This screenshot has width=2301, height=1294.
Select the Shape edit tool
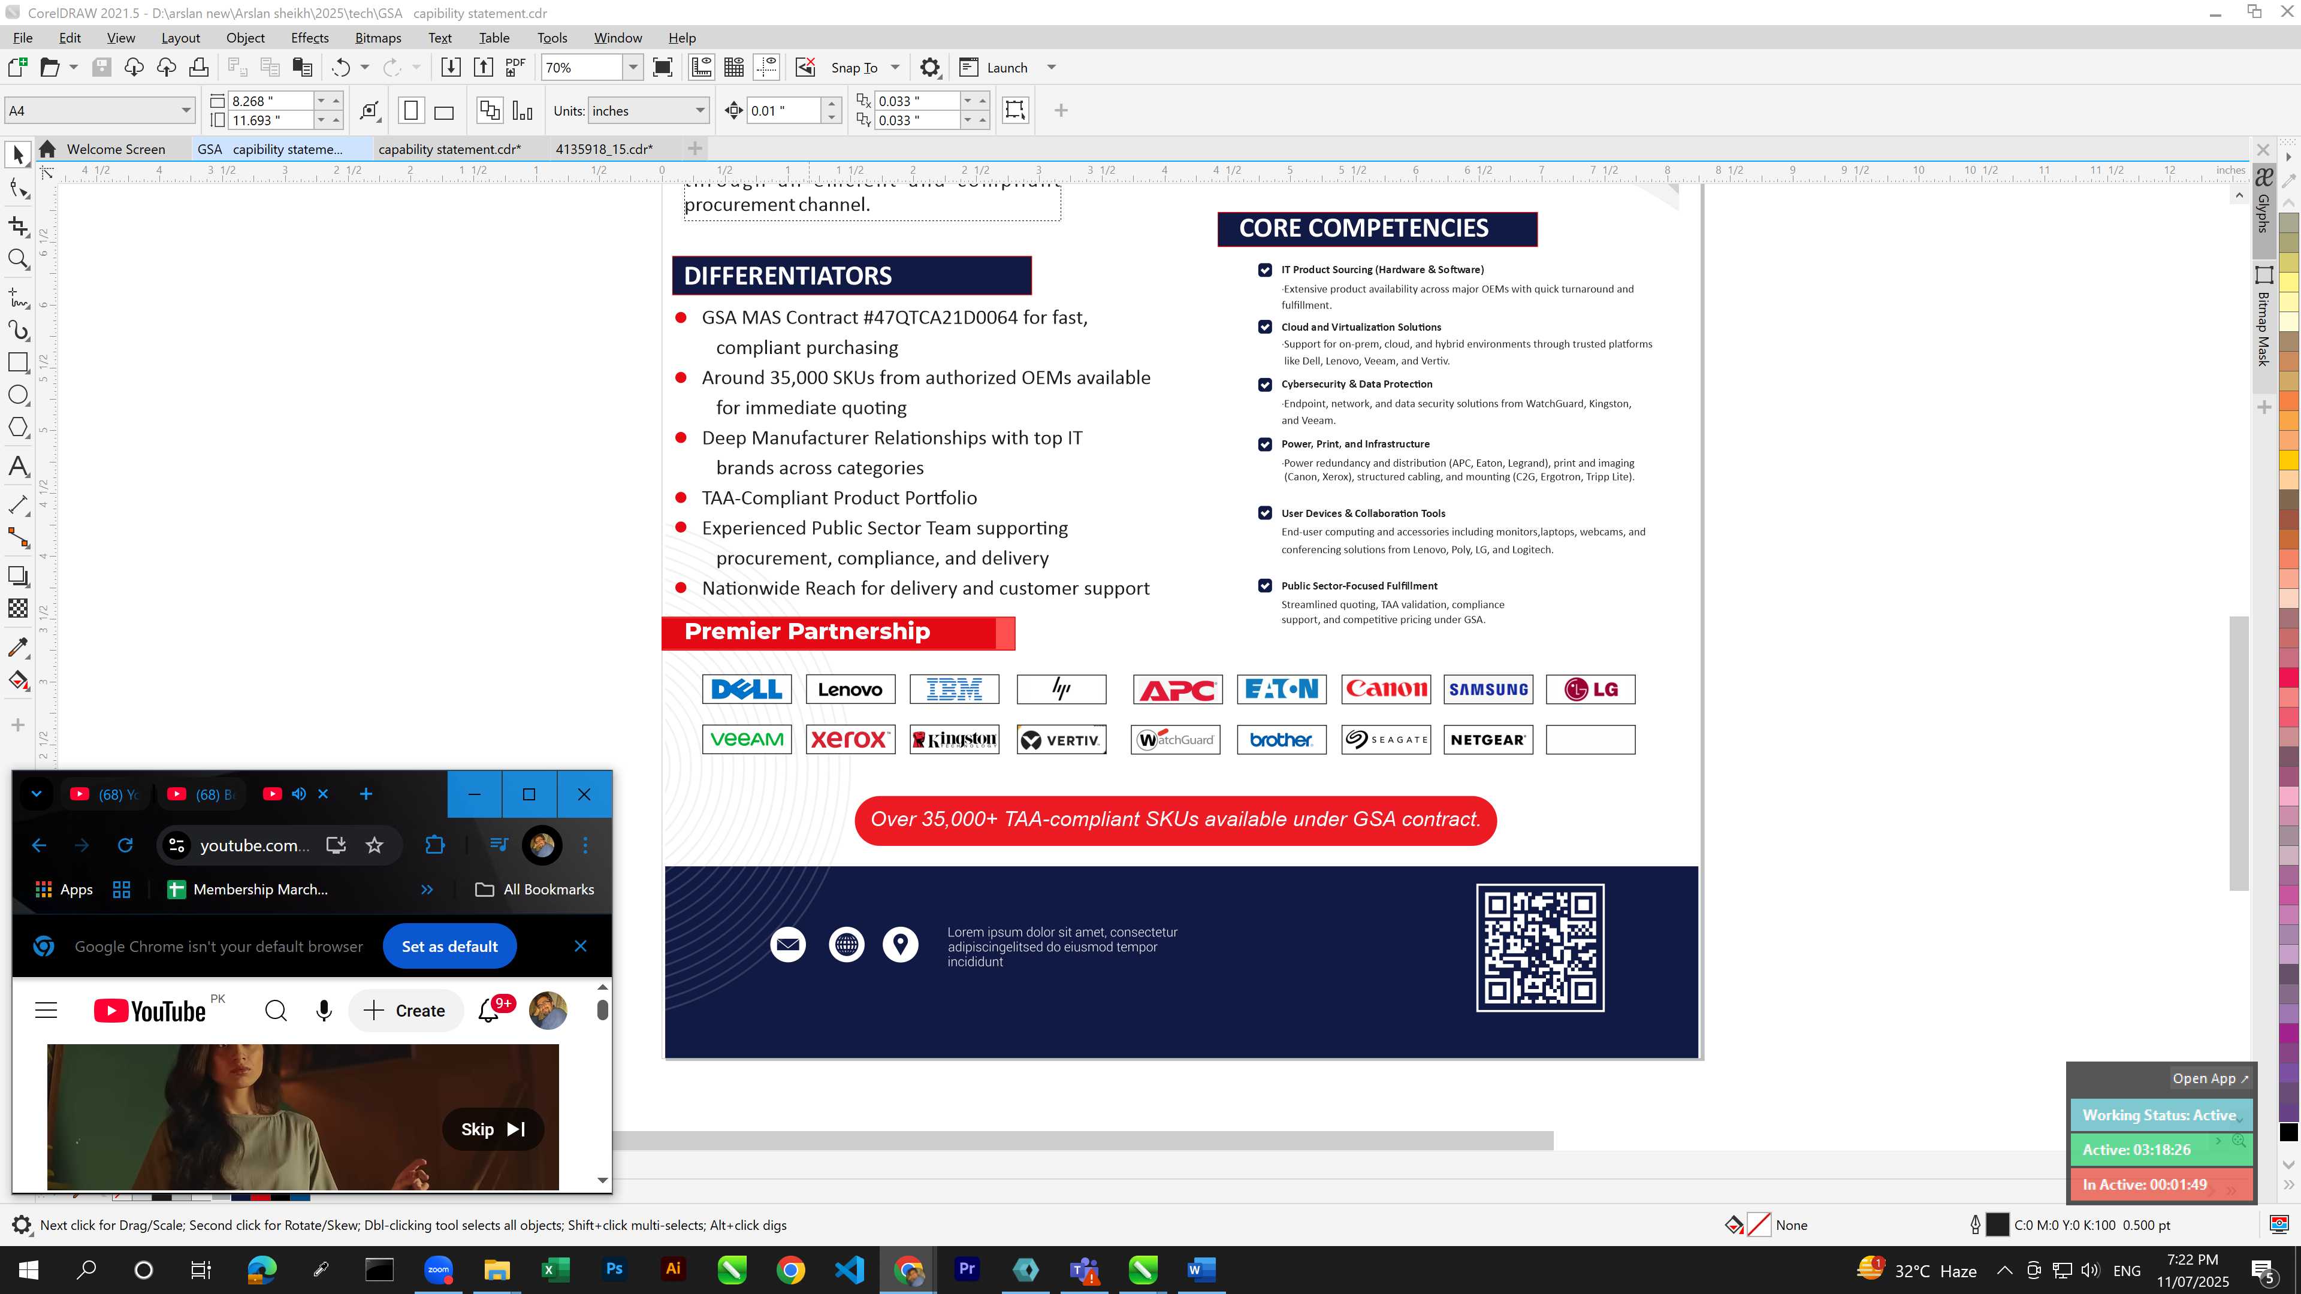pyautogui.click(x=18, y=188)
